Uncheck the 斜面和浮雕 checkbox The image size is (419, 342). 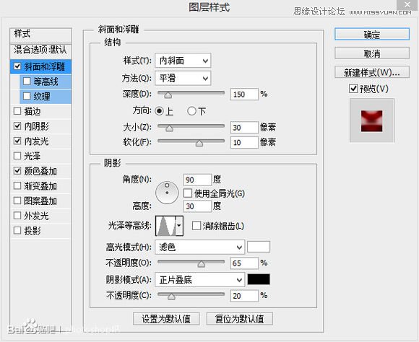[17, 66]
